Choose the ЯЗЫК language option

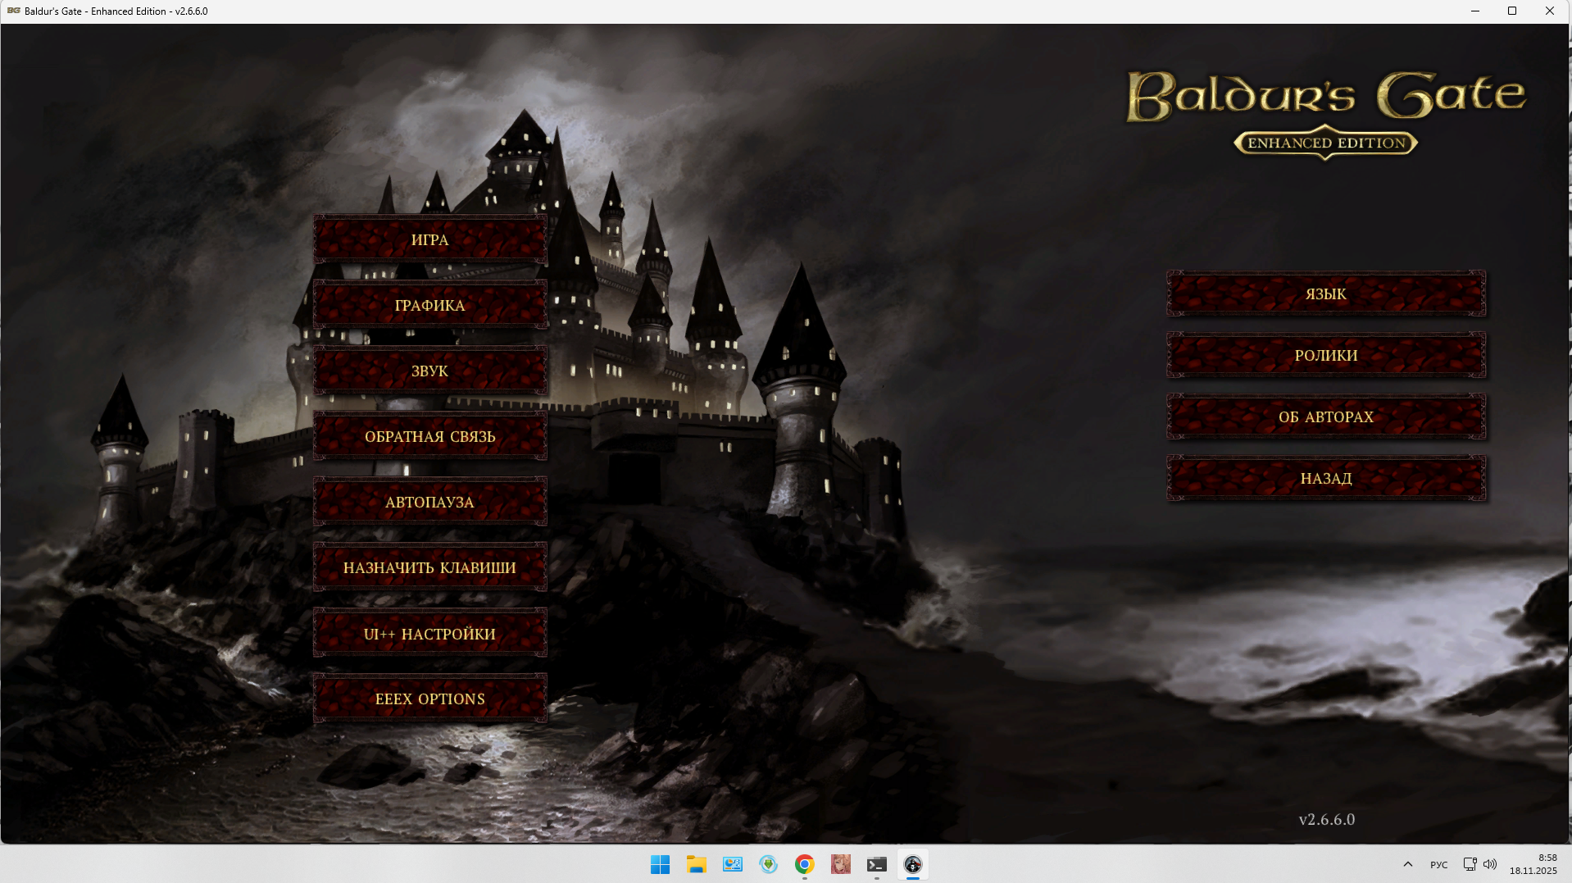[1325, 294]
